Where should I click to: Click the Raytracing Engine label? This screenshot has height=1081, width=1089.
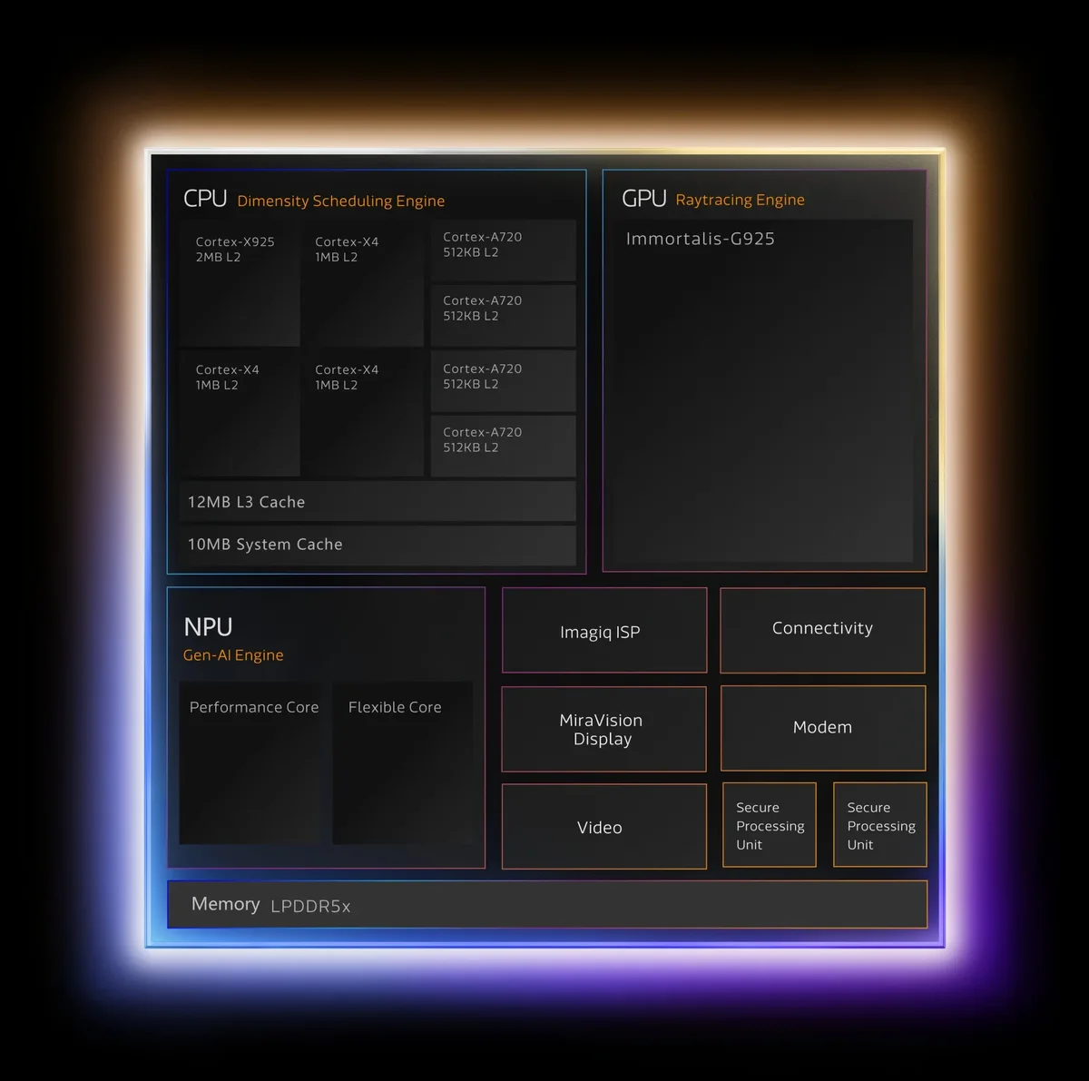click(x=740, y=200)
